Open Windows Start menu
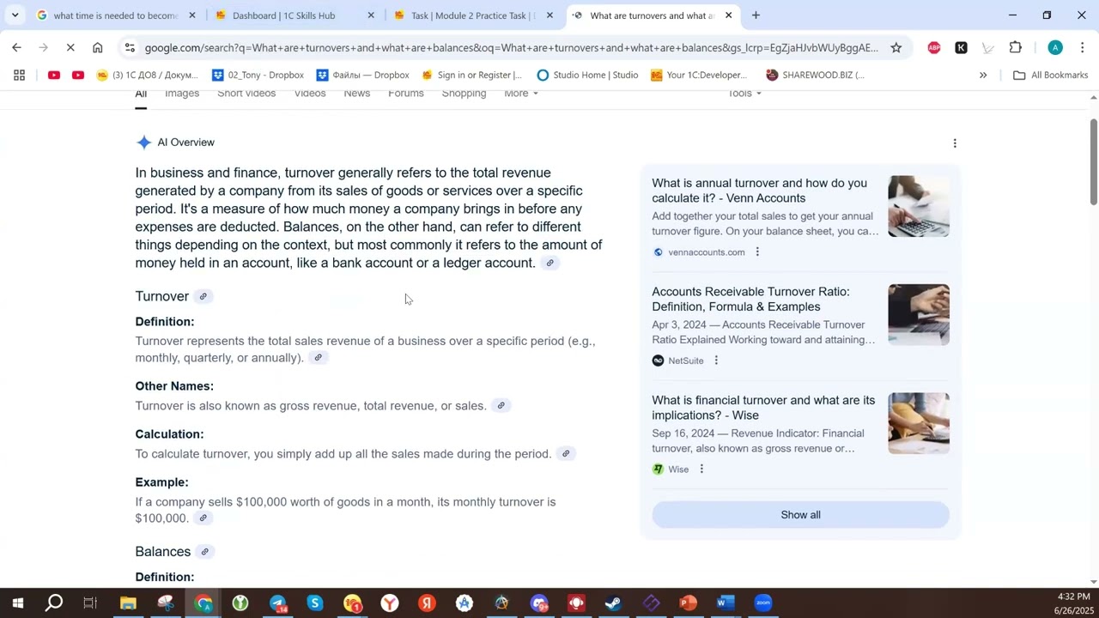 click(17, 603)
